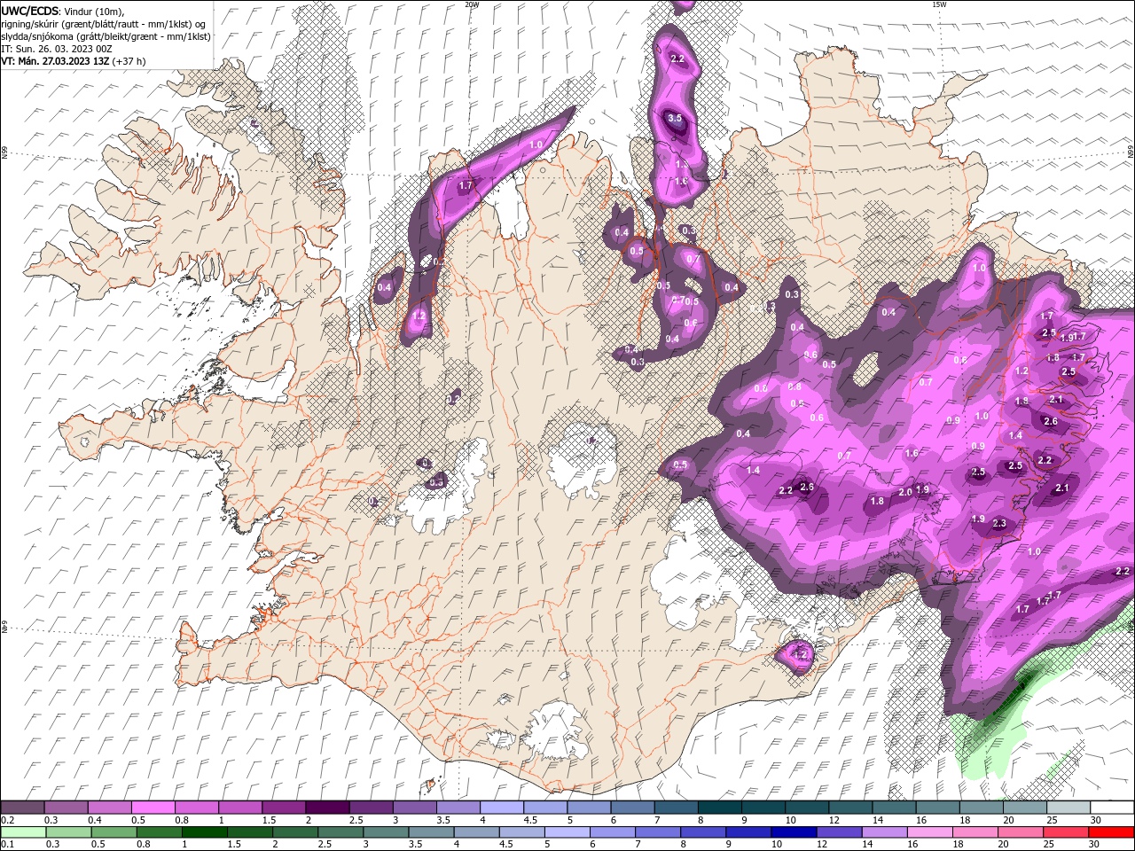Pick snow-scale swatch between 3.5 and 4
This screenshot has width=1135, height=851.
[457, 808]
